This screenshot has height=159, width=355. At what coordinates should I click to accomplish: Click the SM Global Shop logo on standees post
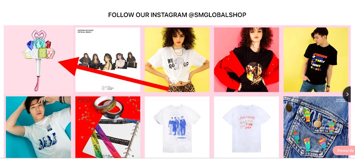108,88
